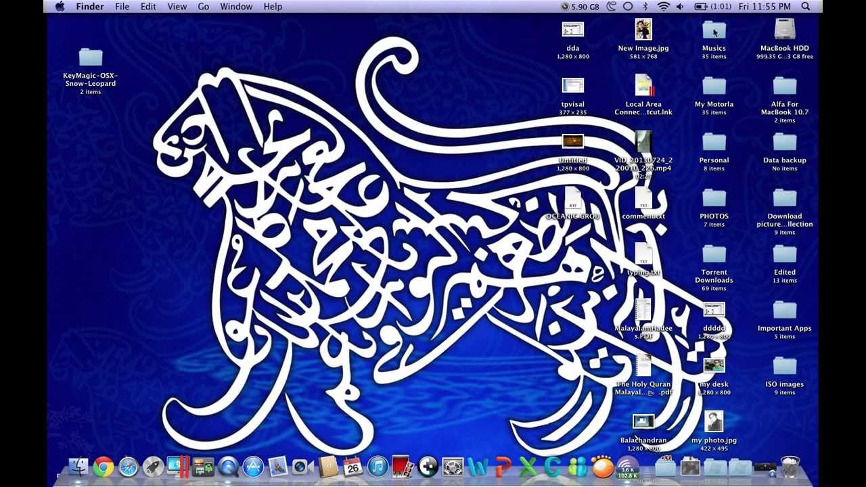The image size is (866, 487).
Task: Select KeyMagic-OSX-Snow-Leopard folder
Action: pos(90,57)
